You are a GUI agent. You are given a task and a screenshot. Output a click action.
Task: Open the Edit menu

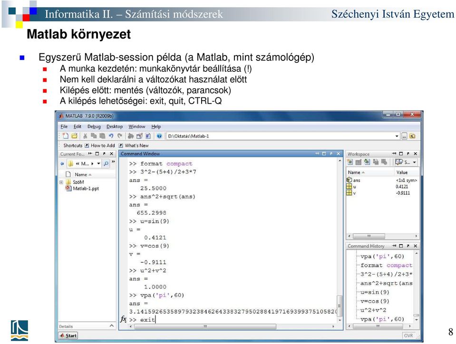[78, 126]
